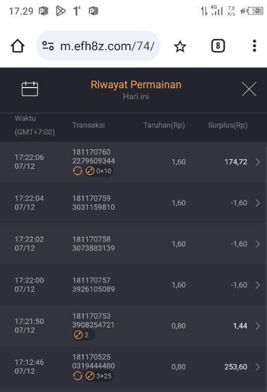
Task: Expand details for 17:22:06 transaction chevron
Action: [x=258, y=162]
